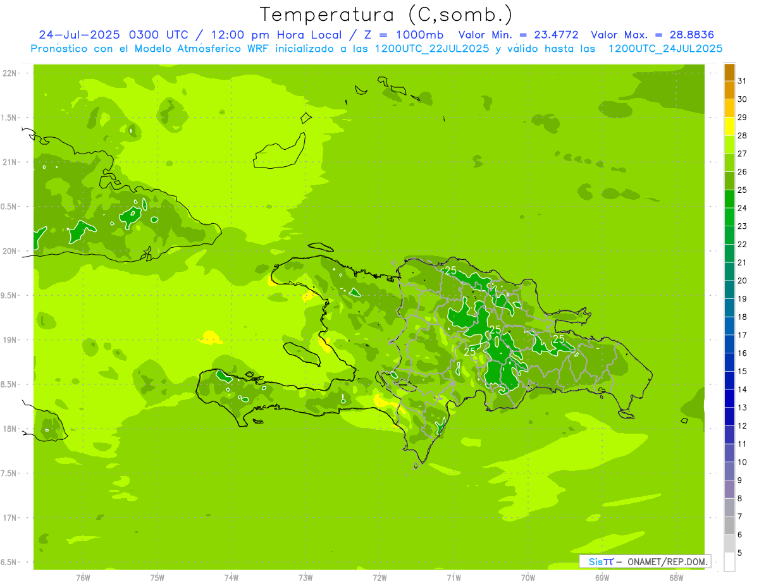
Task: Click the '72W' longitude label
Action: click(379, 578)
